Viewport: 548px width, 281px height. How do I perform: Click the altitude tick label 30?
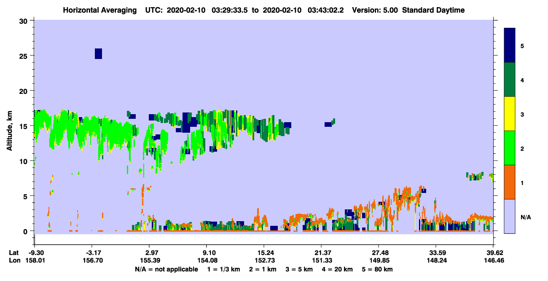pos(24,21)
